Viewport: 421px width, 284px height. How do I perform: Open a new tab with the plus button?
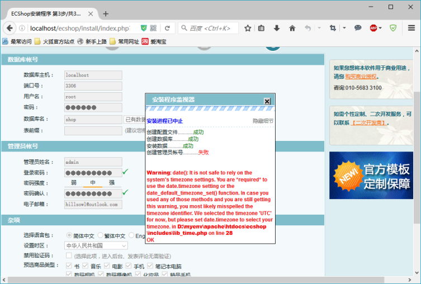coord(106,13)
